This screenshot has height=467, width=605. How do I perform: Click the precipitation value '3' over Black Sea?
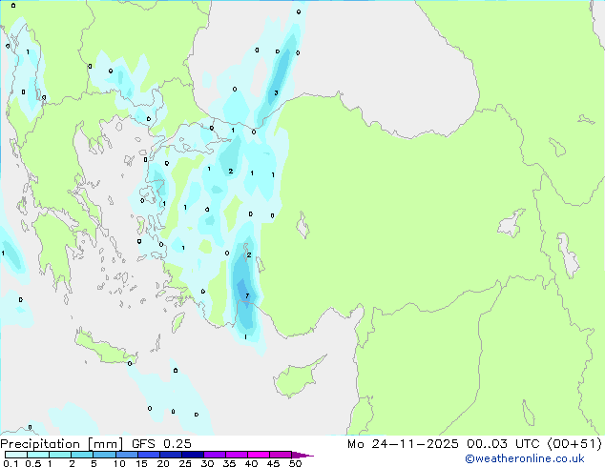[276, 92]
